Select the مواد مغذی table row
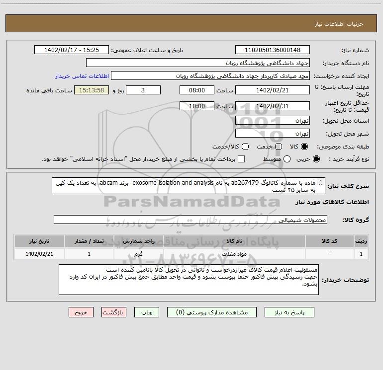Image resolution: width=383 pixels, height=370 pixels. (191, 254)
